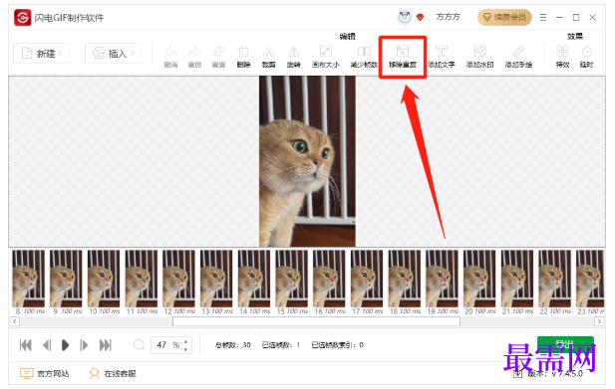Open the hamburger main menu
The height and width of the screenshot is (389, 615).
click(543, 17)
